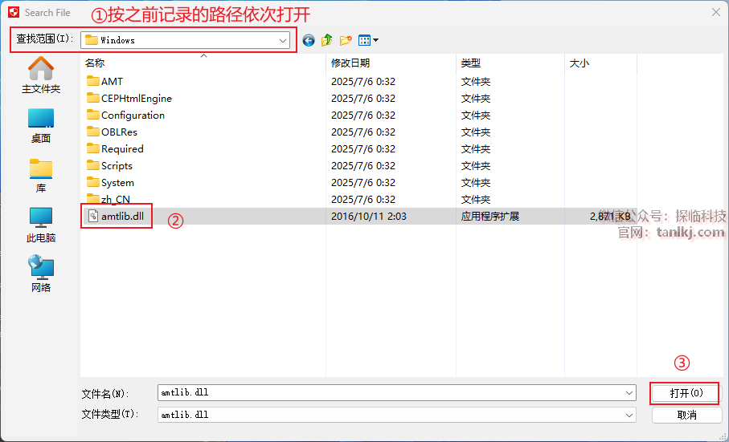
Task: Select the Required folder
Action: click(x=115, y=149)
